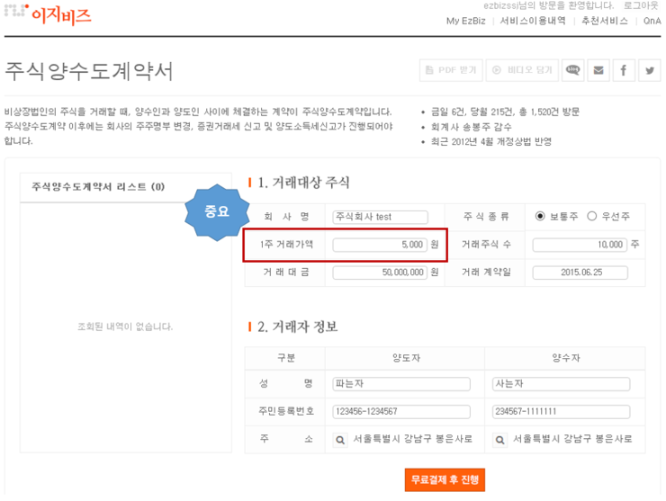Open the My EzBiz menu
Viewport: 666px width, 501px height.
(465, 21)
